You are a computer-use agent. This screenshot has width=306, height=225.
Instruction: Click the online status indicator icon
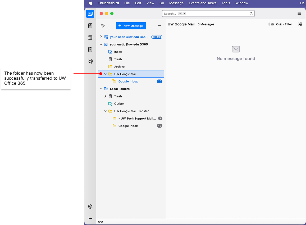[101, 222]
